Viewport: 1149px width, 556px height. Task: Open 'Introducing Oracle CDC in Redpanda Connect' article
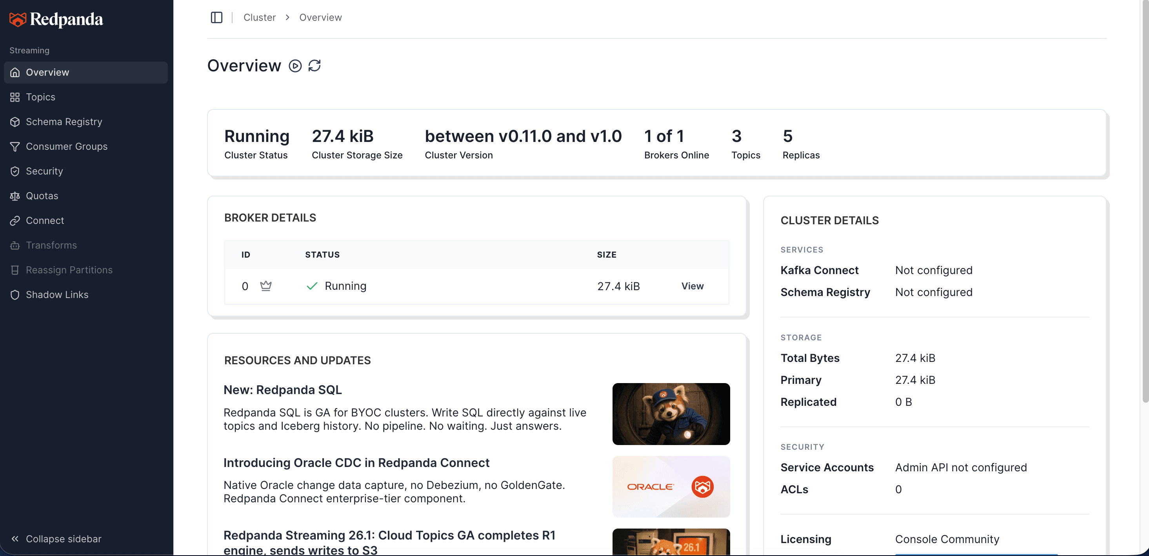[356, 463]
